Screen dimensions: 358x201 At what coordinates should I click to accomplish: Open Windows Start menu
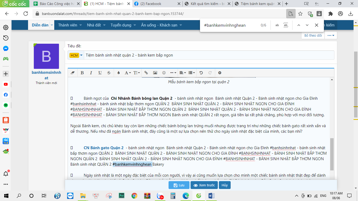[6, 196]
